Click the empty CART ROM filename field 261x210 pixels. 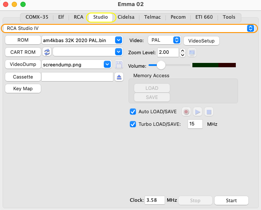click(84, 52)
